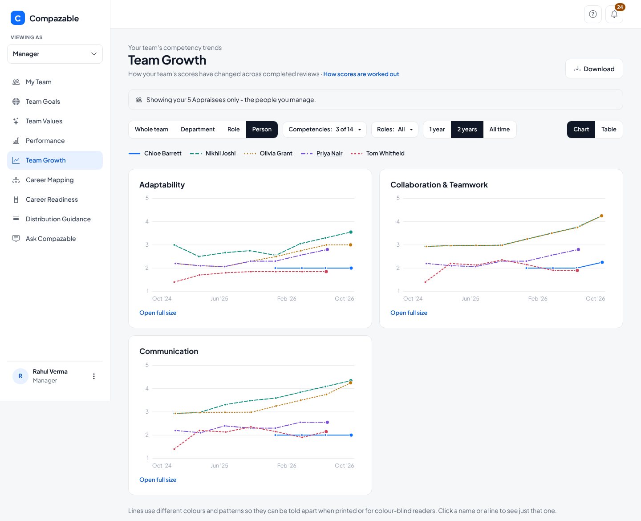The image size is (641, 521).
Task: Open the three-dot menu beside Rahul Verma
Action: (x=93, y=376)
